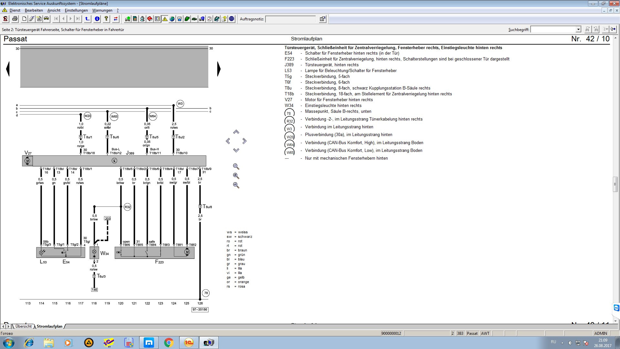Click the blank new document icon
Viewport: 620px width, 349px height.
24,19
